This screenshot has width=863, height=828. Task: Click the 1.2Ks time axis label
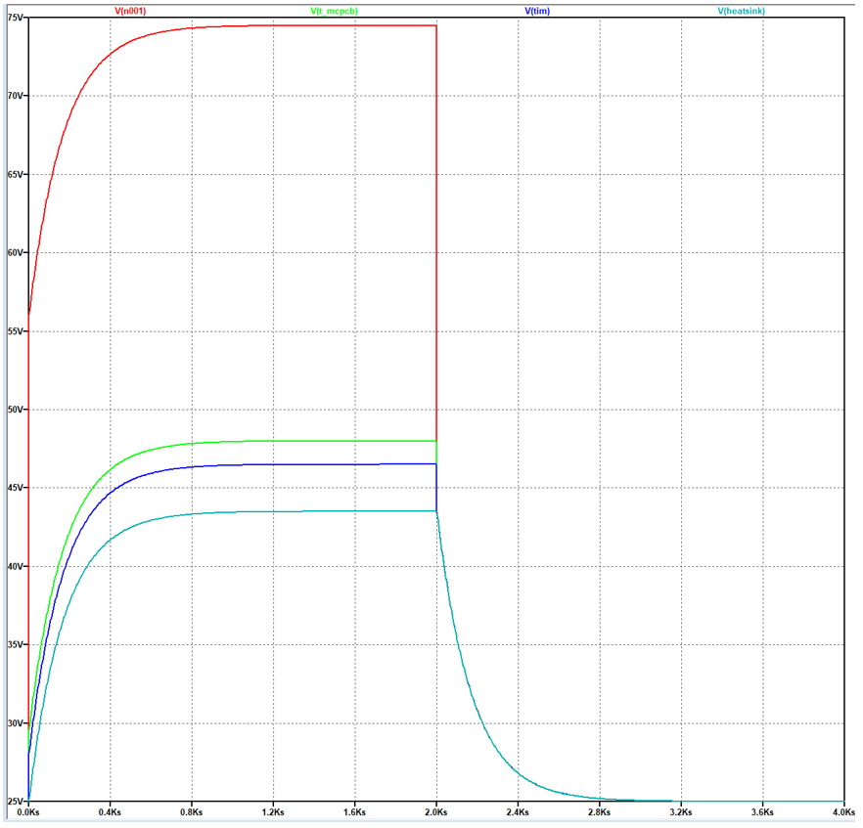(273, 812)
